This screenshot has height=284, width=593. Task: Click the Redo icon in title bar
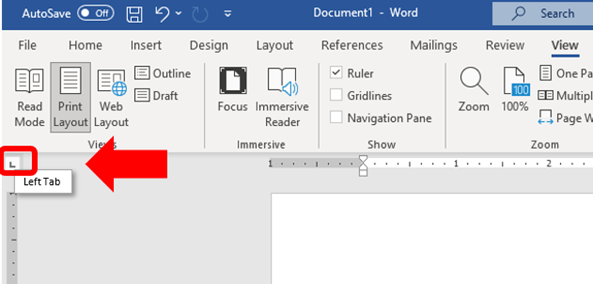point(199,14)
